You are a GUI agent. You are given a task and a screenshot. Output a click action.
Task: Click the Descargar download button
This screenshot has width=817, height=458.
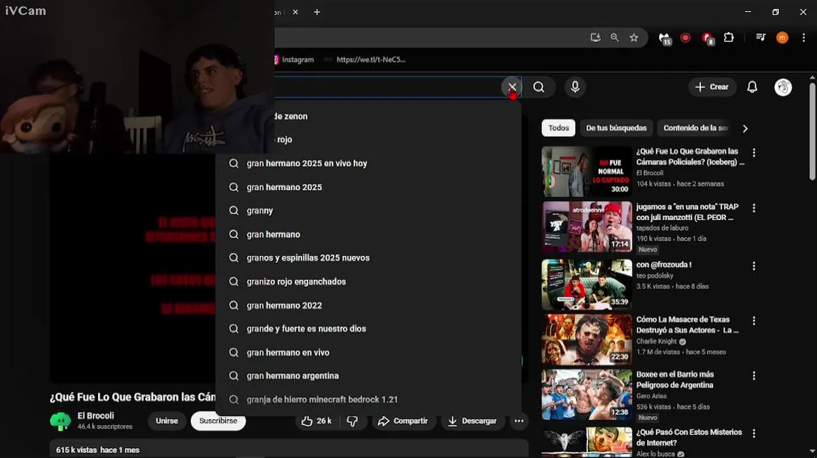[472, 421]
